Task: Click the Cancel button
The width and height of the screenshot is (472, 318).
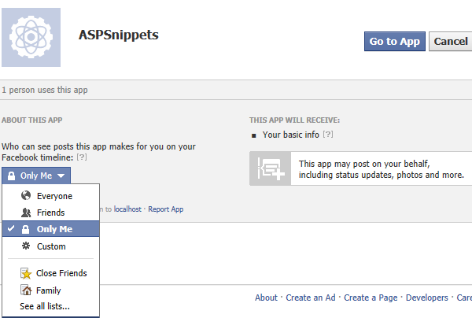Action: [x=451, y=41]
